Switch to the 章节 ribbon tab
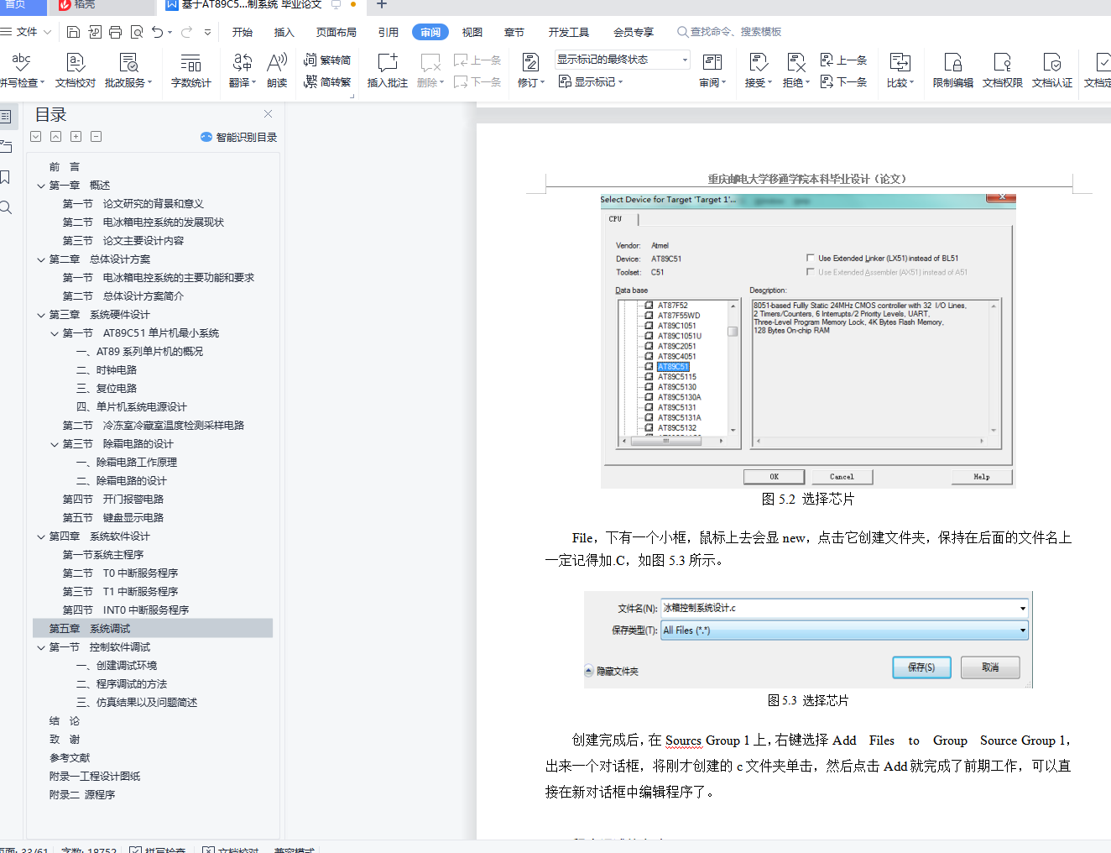Screen dimensions: 1111x853 [x=514, y=32]
